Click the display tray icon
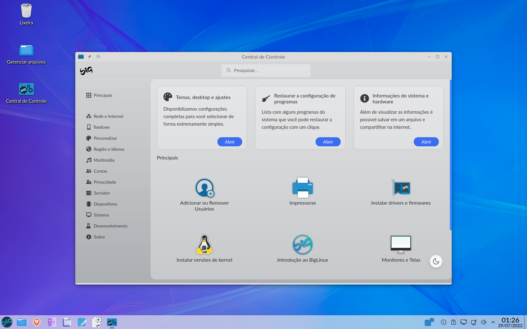 pos(464,322)
